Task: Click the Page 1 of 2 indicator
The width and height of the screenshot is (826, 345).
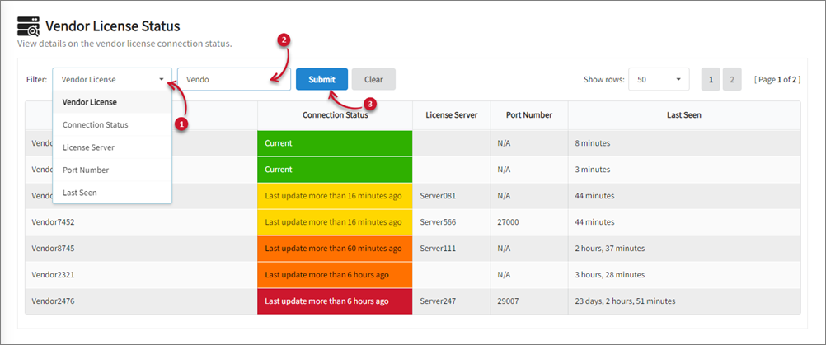Action: [777, 79]
